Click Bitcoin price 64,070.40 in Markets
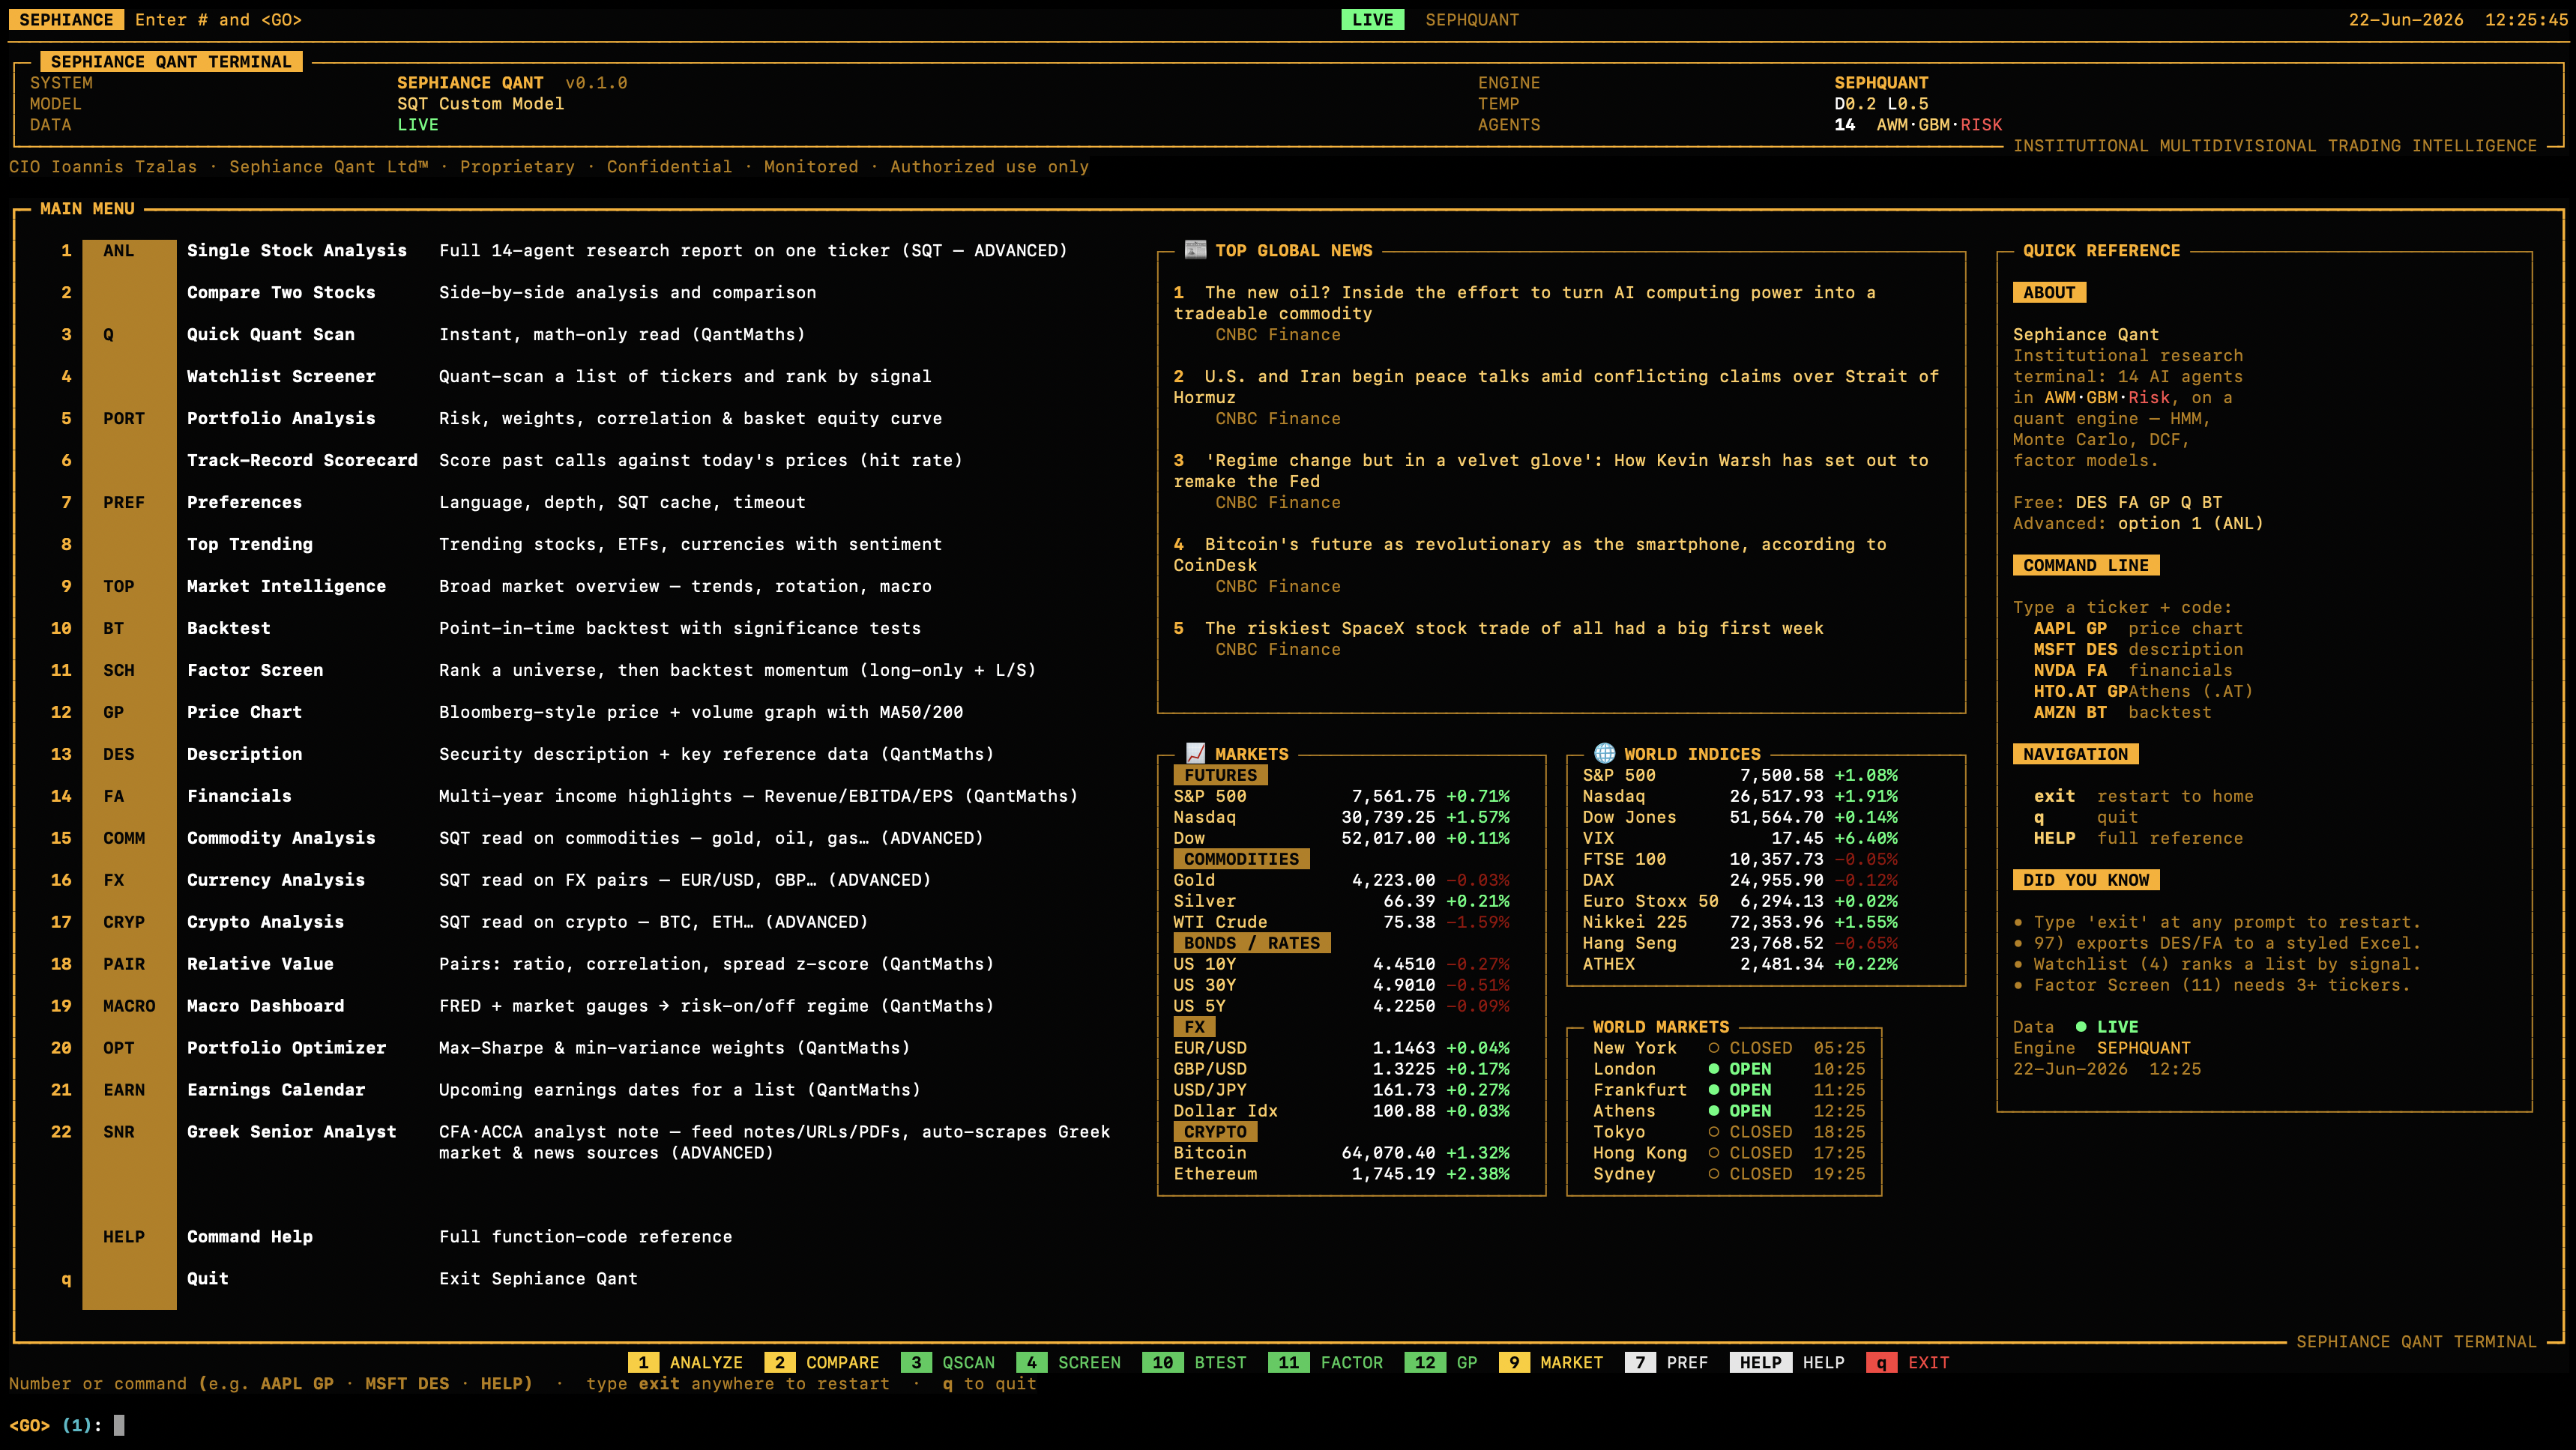This screenshot has height=1450, width=2576. click(1388, 1153)
